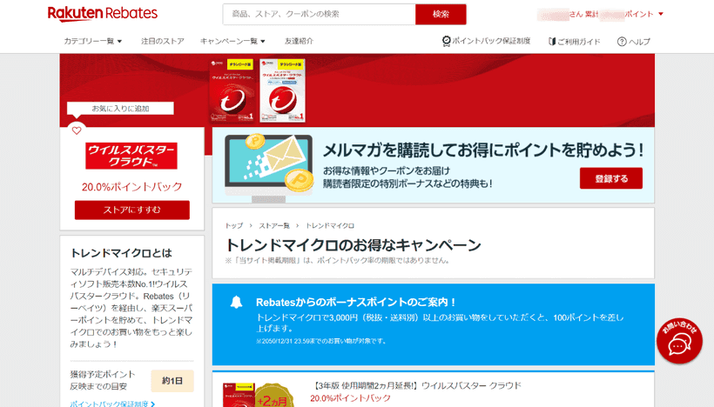The width and height of the screenshot is (714, 407).
Task: Click the computer and envelope mail magazine graphic
Action: (269, 167)
